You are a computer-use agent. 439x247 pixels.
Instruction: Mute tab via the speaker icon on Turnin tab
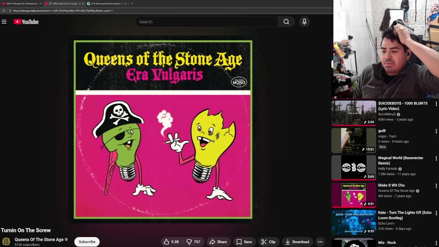tap(50, 3)
